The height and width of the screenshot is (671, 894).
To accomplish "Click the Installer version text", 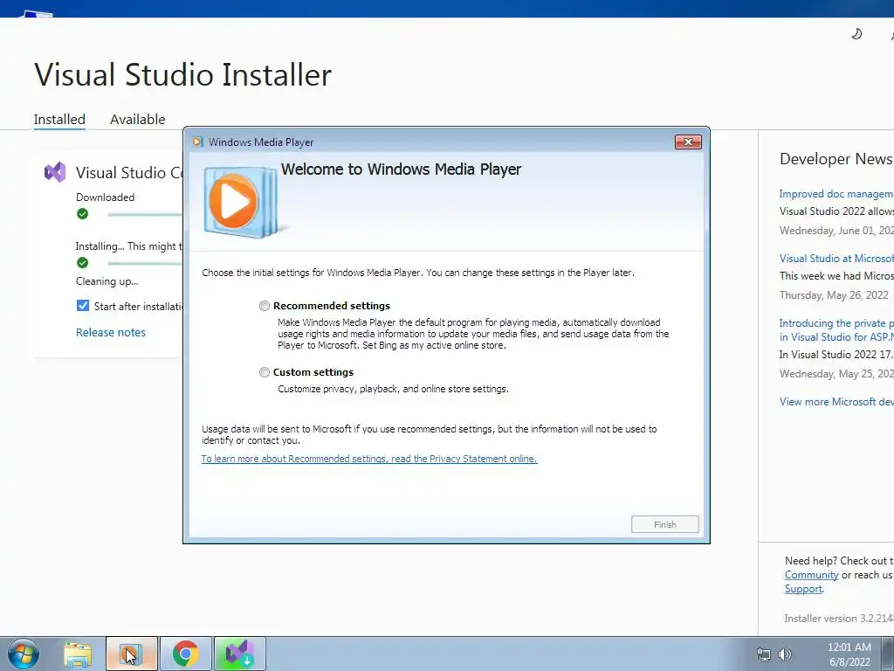I will pyautogui.click(x=839, y=619).
